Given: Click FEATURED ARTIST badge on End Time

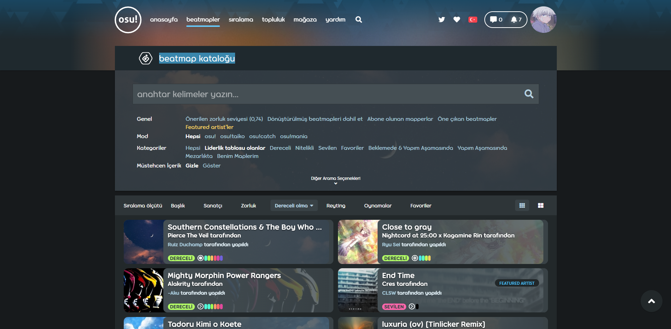Looking at the screenshot, I should pyautogui.click(x=517, y=283).
